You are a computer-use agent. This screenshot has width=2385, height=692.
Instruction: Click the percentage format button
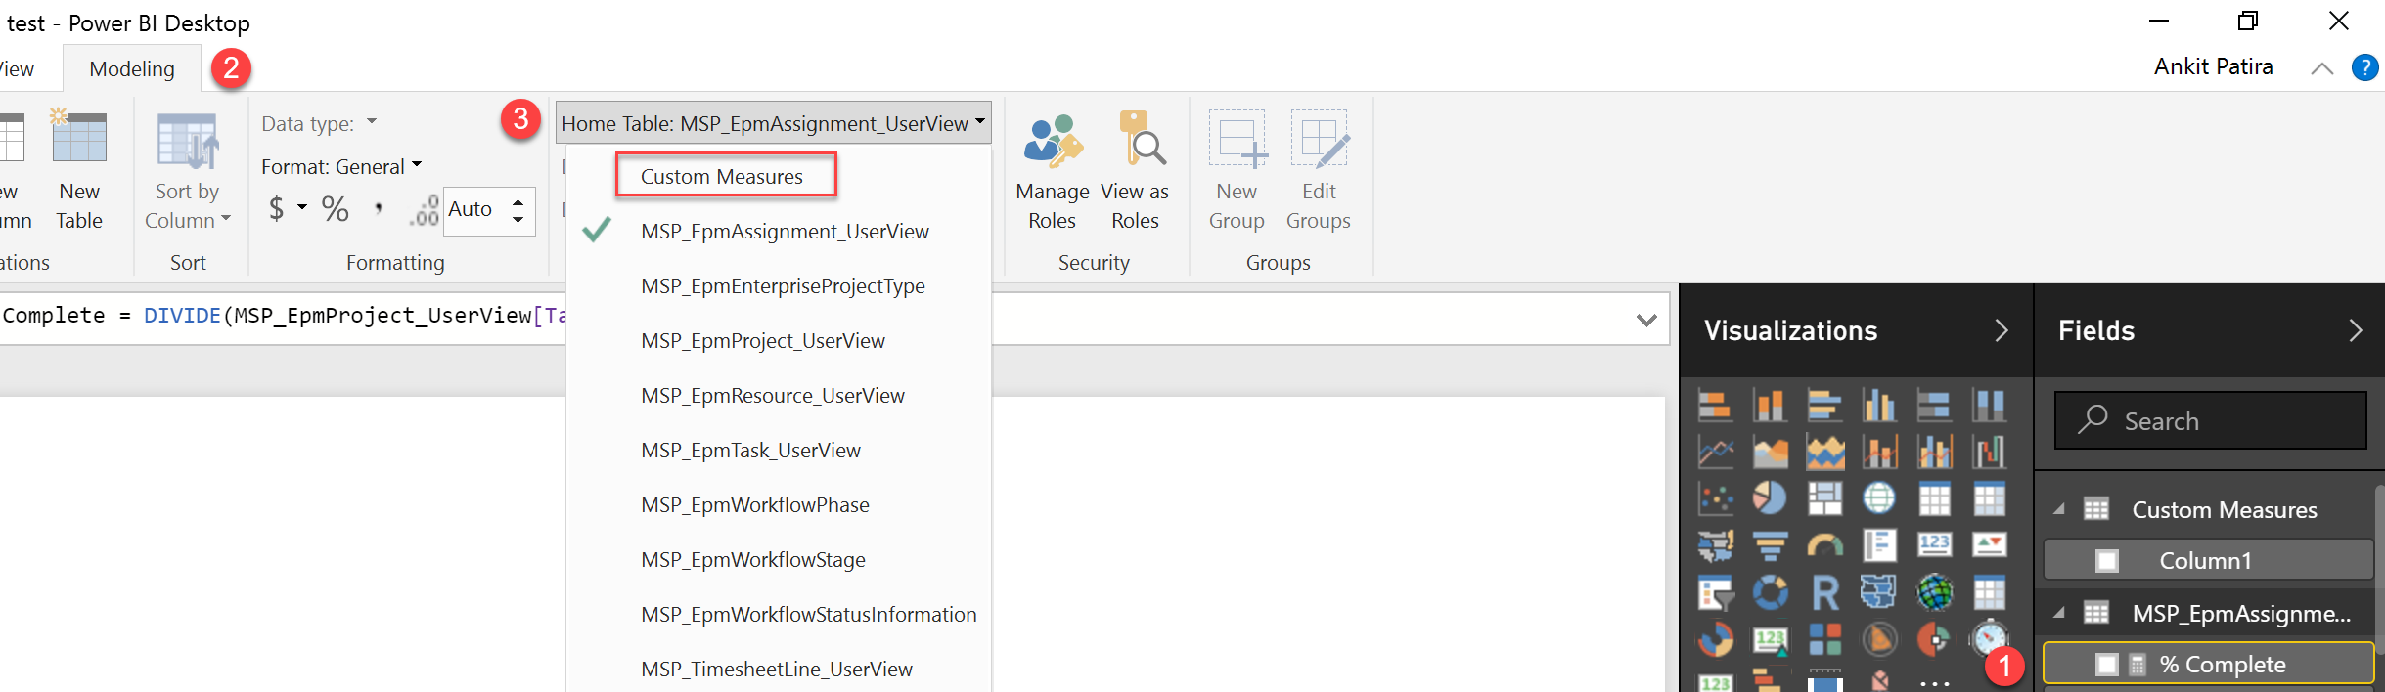[336, 208]
